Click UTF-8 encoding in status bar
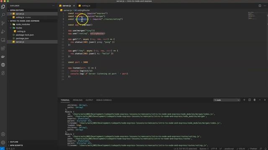 click(214, 149)
